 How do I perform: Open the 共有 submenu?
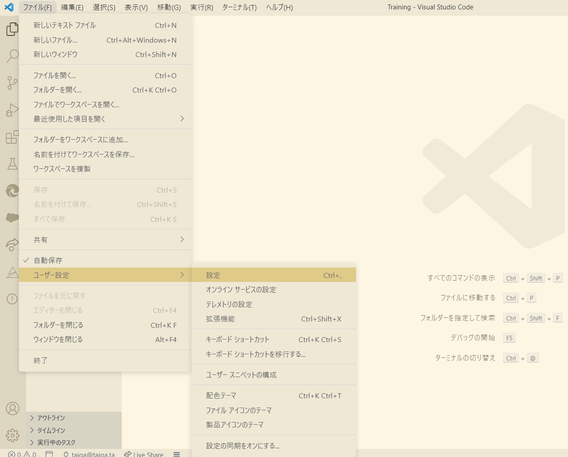click(x=105, y=240)
